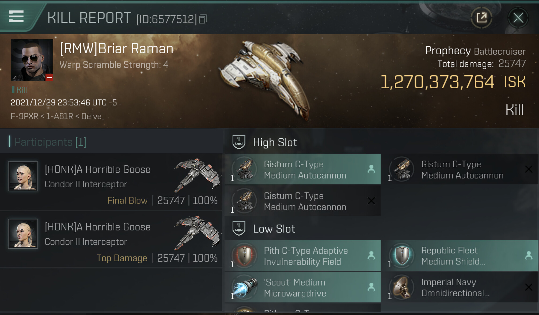The width and height of the screenshot is (539, 315).
Task: Share the kill report externally
Action: point(481,18)
